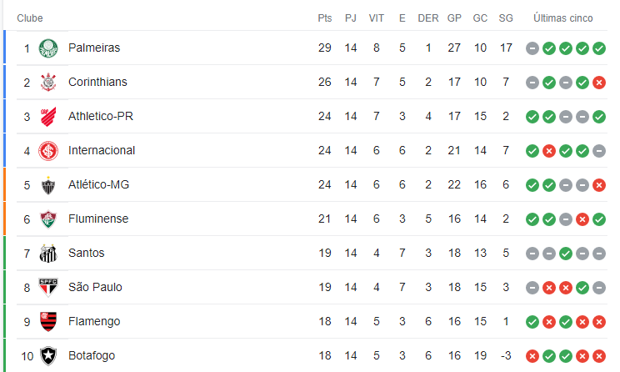Click the Santos club crest

click(48, 254)
